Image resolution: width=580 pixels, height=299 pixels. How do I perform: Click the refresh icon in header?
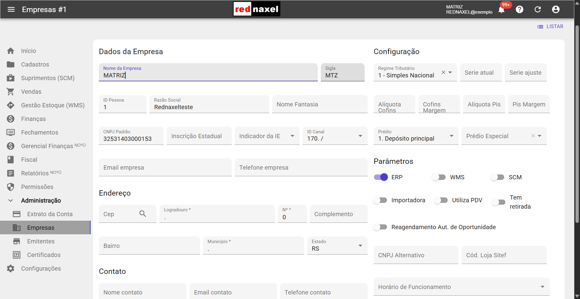point(538,9)
